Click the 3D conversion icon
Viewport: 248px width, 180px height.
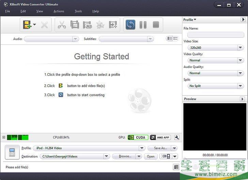(x=88, y=25)
